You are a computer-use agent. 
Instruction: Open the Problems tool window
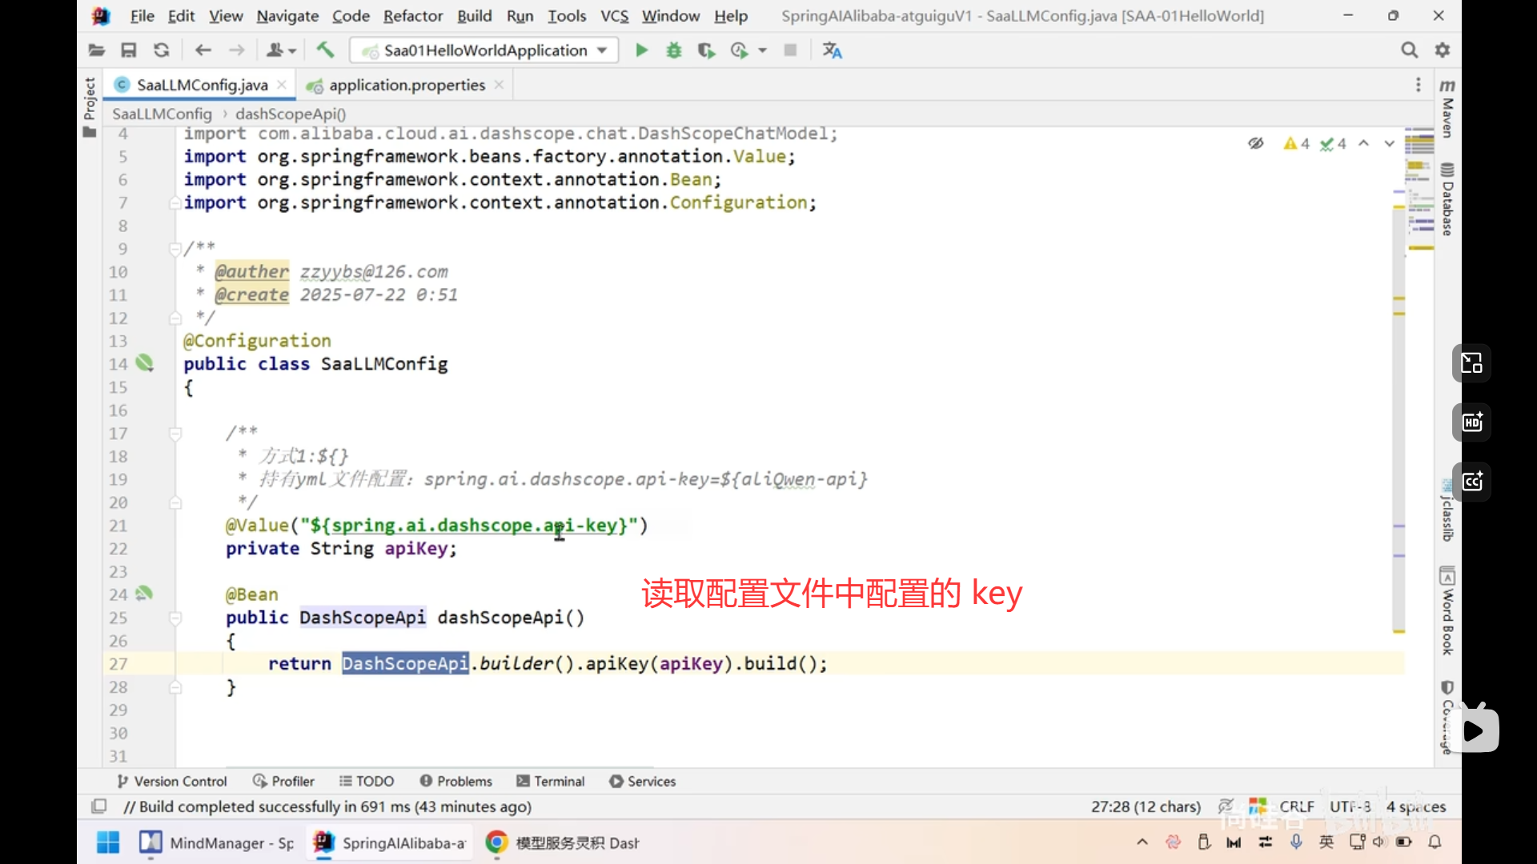pos(456,782)
